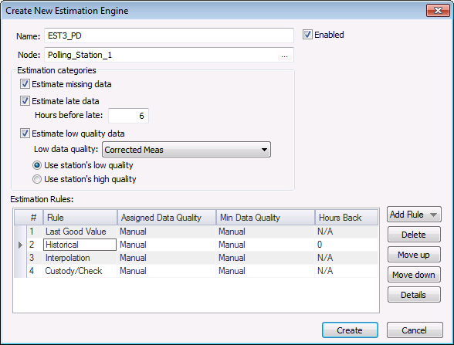Viewport: 454px width, 345px height.
Task: Open rule Details button
Action: point(414,295)
